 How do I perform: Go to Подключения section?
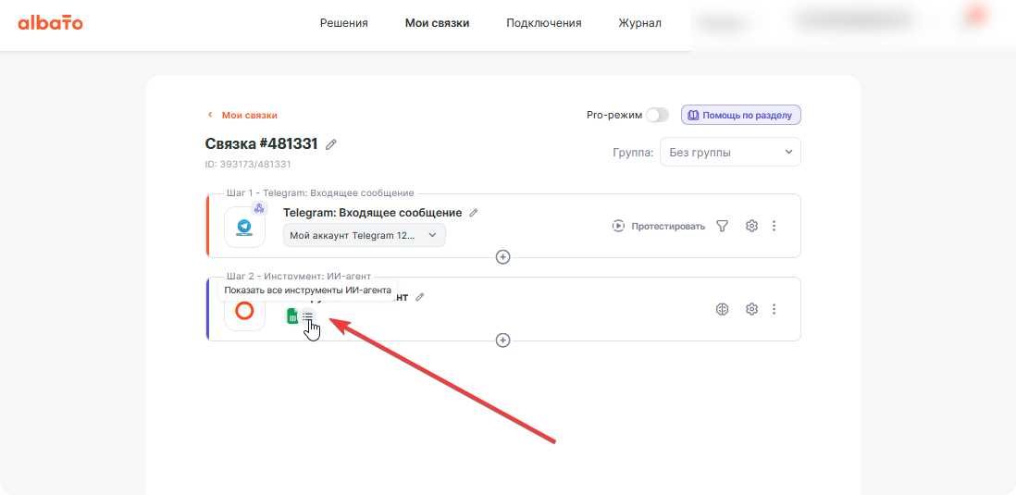point(544,23)
